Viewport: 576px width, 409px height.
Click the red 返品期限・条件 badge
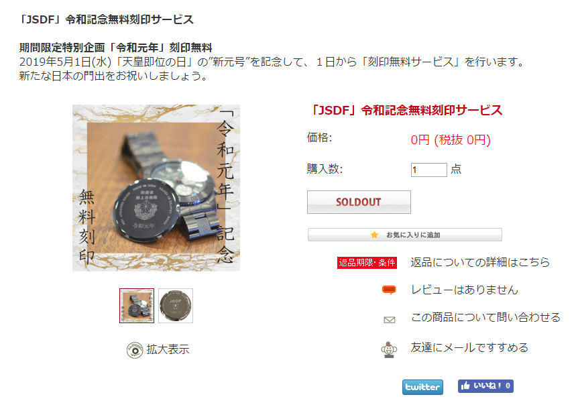click(x=367, y=263)
